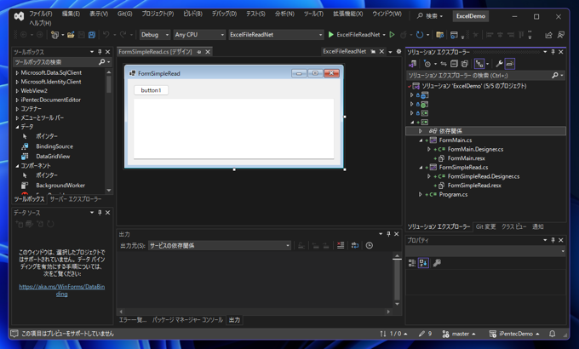Click the clock timestamp icon in Output panel
579x349 pixels.
[370, 245]
